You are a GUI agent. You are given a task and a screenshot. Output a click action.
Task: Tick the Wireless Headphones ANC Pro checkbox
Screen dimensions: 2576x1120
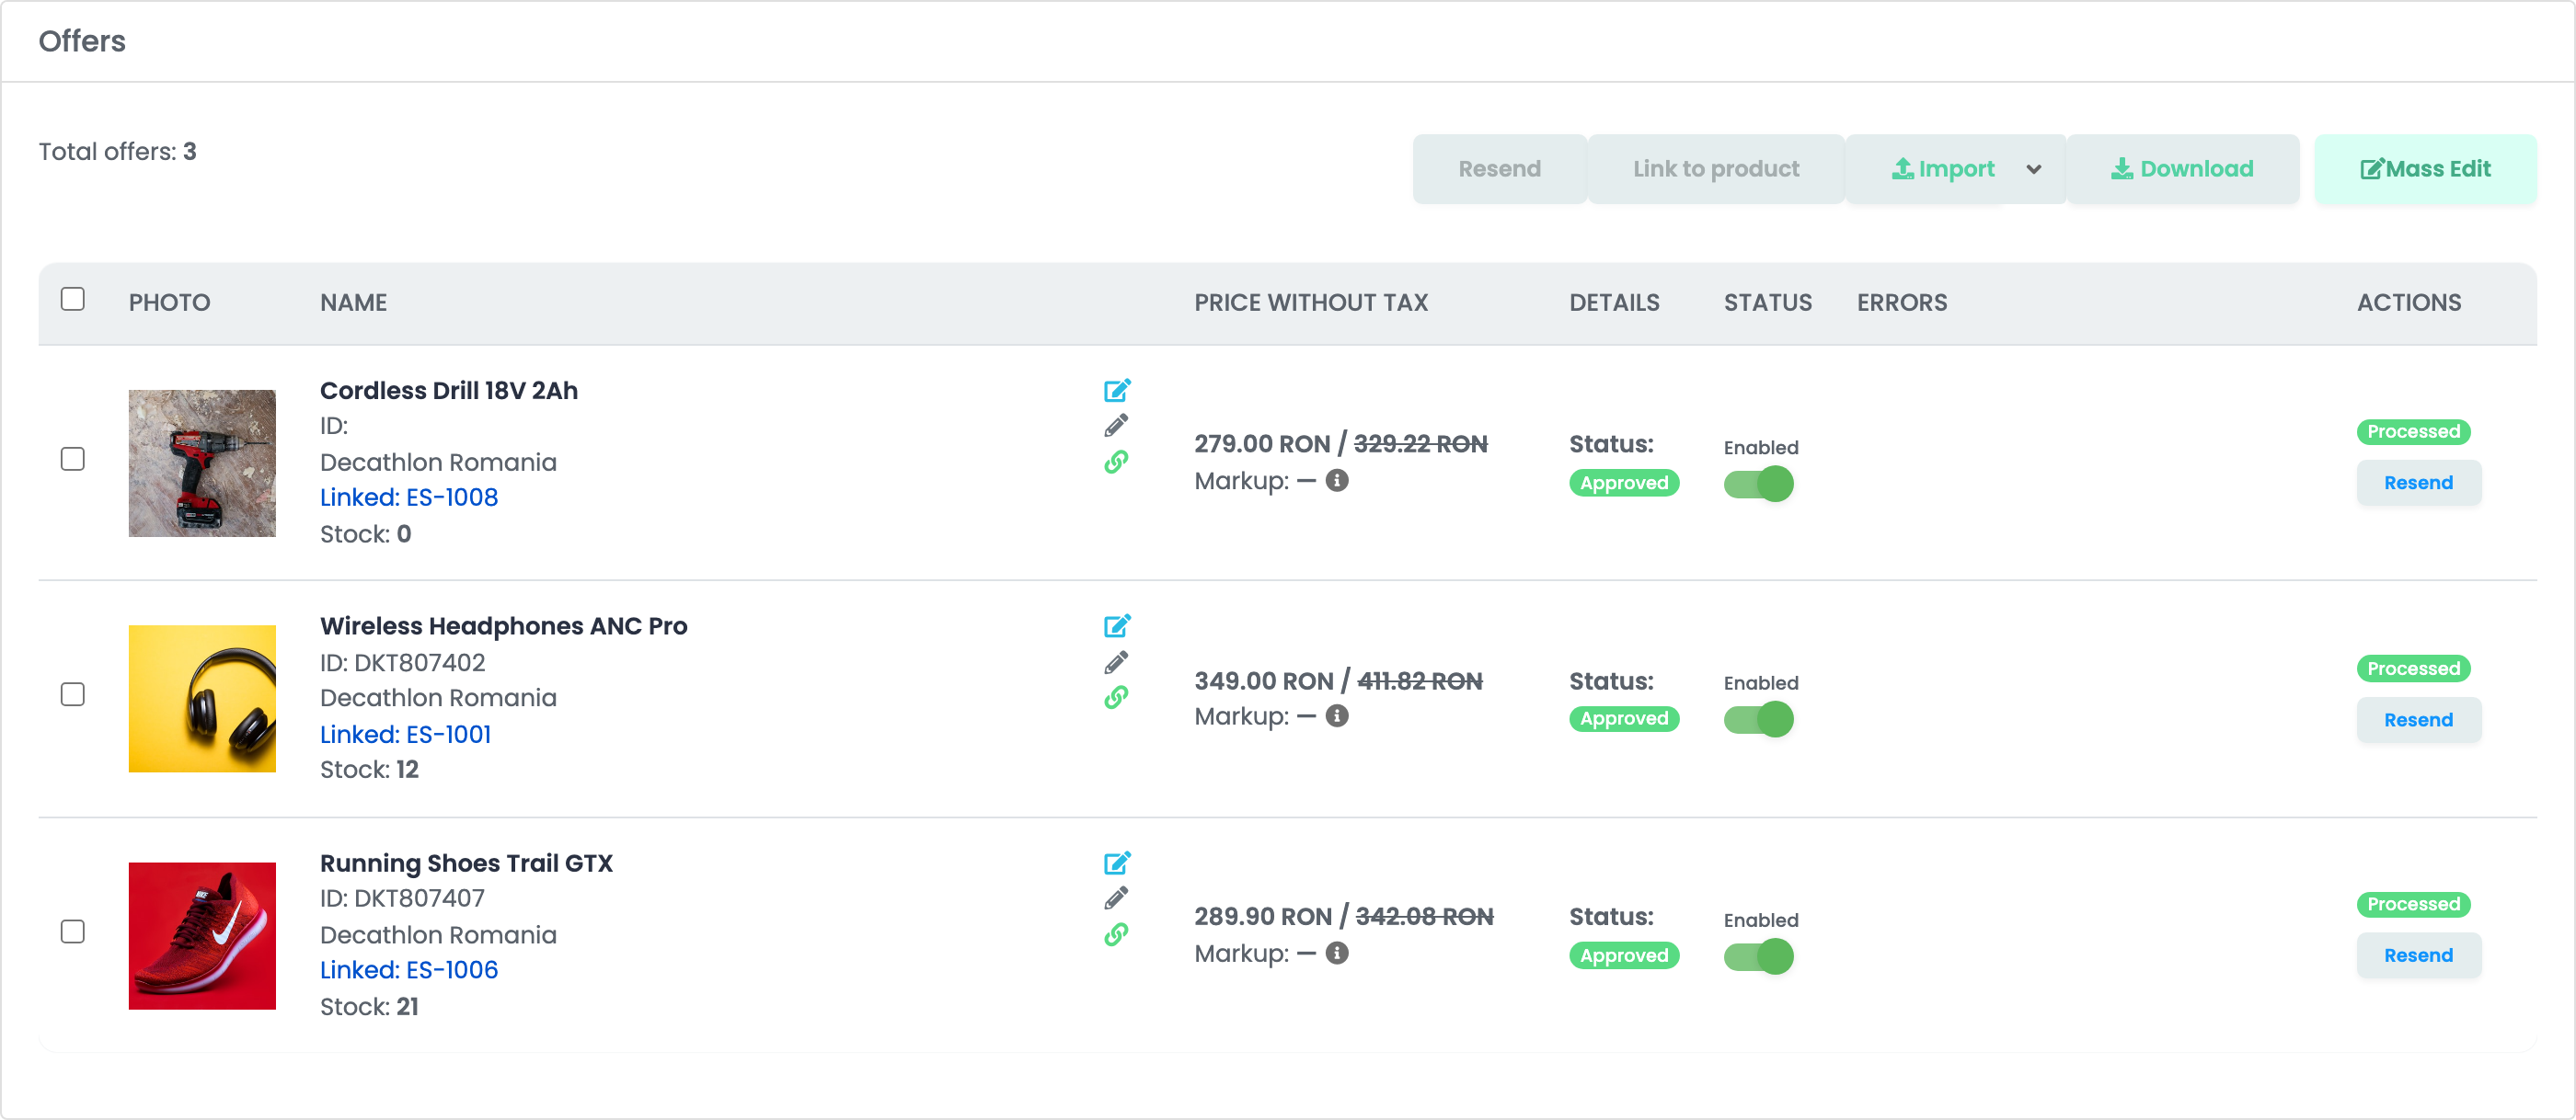[73, 694]
